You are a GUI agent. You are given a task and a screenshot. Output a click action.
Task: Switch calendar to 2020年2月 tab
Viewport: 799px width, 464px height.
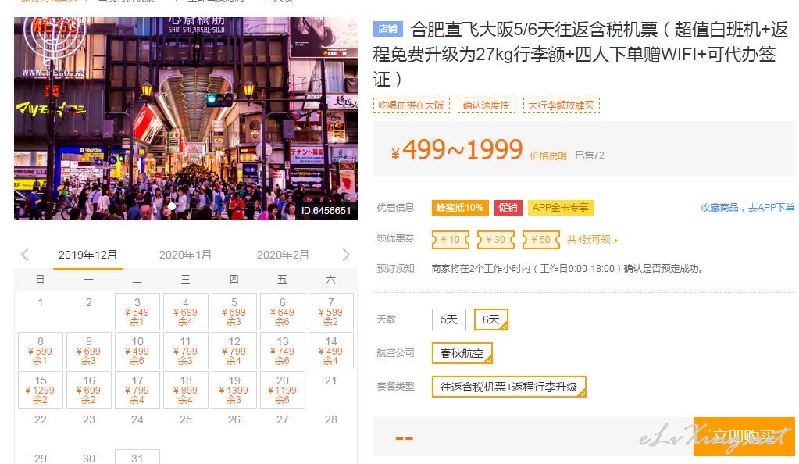point(282,255)
